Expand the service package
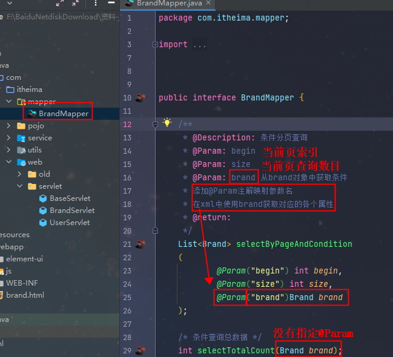The width and height of the screenshot is (393, 357). (x=8, y=137)
